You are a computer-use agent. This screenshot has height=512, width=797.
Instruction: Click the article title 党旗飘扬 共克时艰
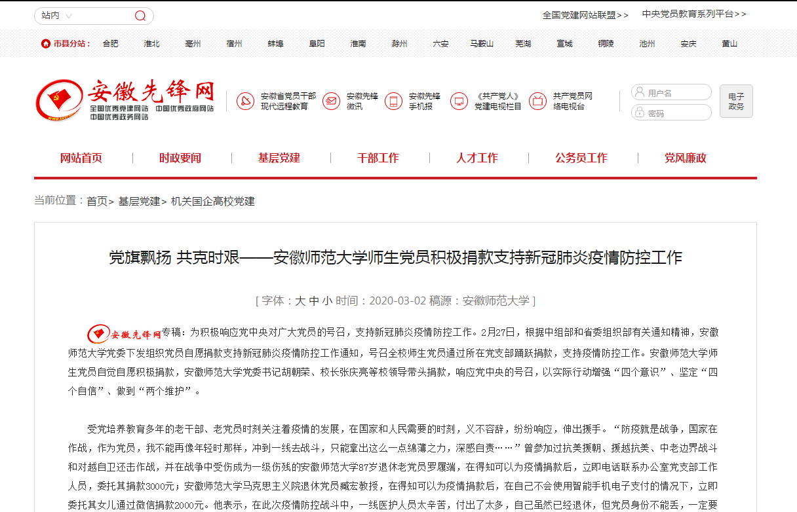click(x=396, y=257)
